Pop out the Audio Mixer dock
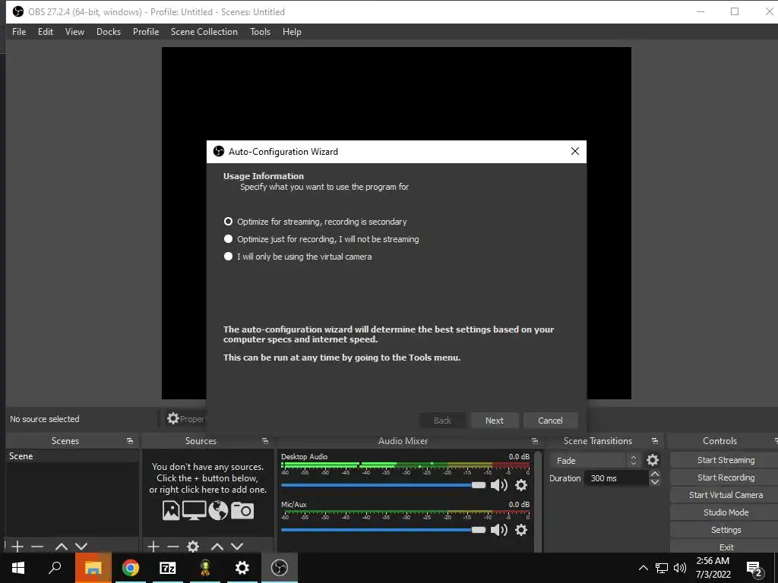Screen dimensions: 778x583 tap(534, 441)
